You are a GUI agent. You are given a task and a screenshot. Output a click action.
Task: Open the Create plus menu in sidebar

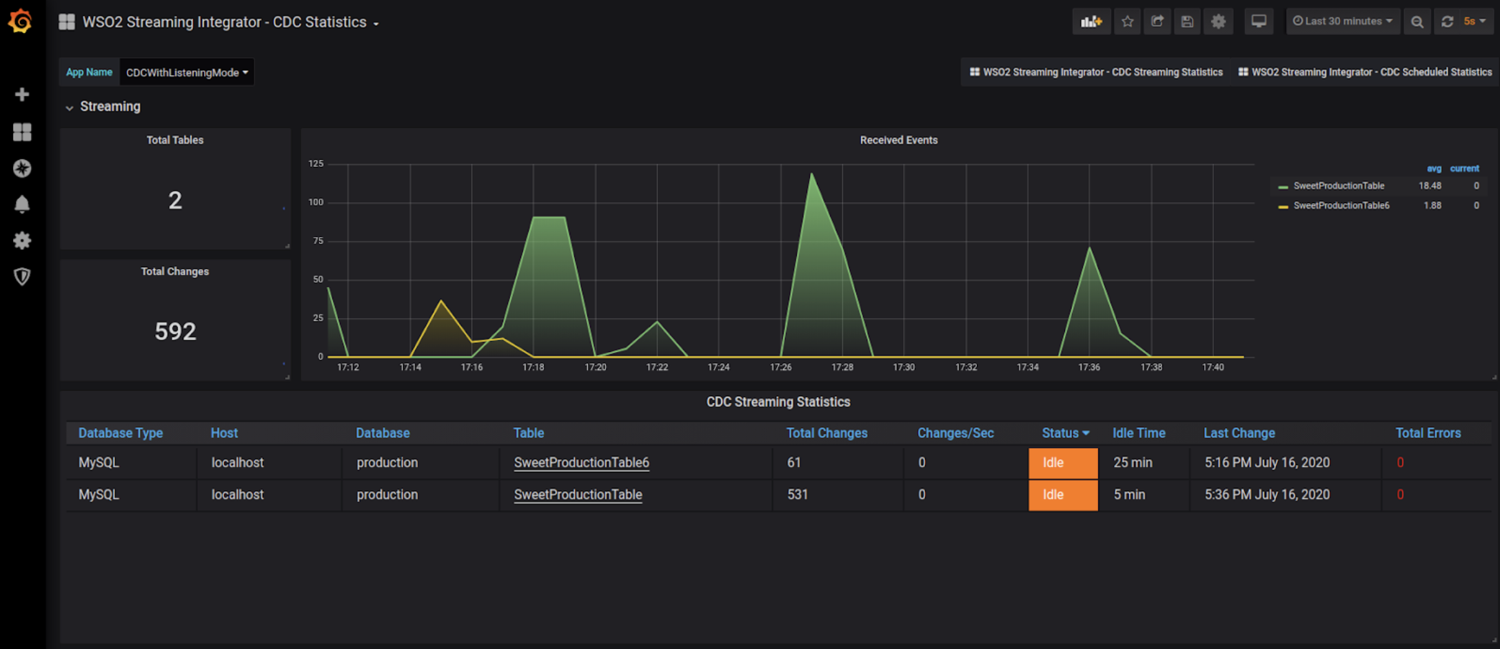[22, 94]
